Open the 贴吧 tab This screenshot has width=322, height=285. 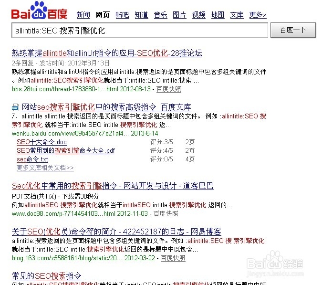coord(122,15)
